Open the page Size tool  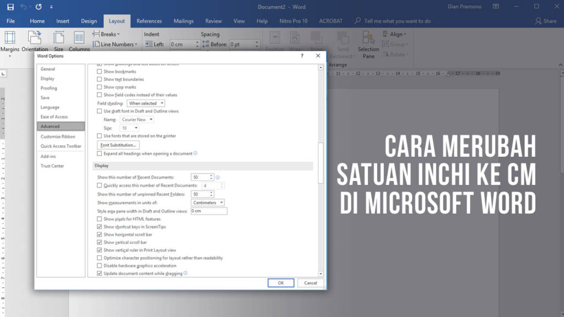tap(58, 41)
